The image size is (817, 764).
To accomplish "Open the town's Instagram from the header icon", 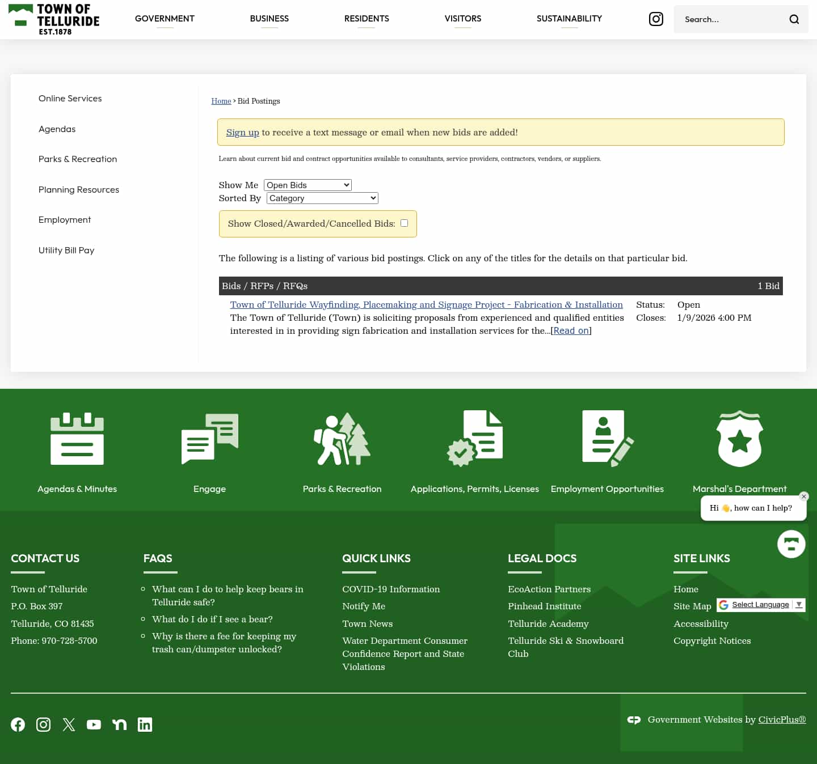I will [x=656, y=19].
